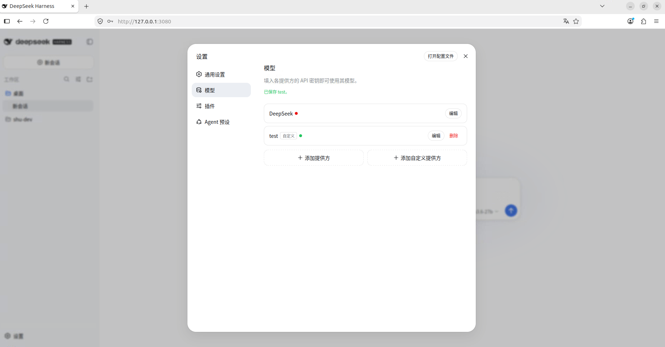Click the 新会话 button in the sidebar
Image resolution: width=665 pixels, height=347 pixels.
pos(49,62)
